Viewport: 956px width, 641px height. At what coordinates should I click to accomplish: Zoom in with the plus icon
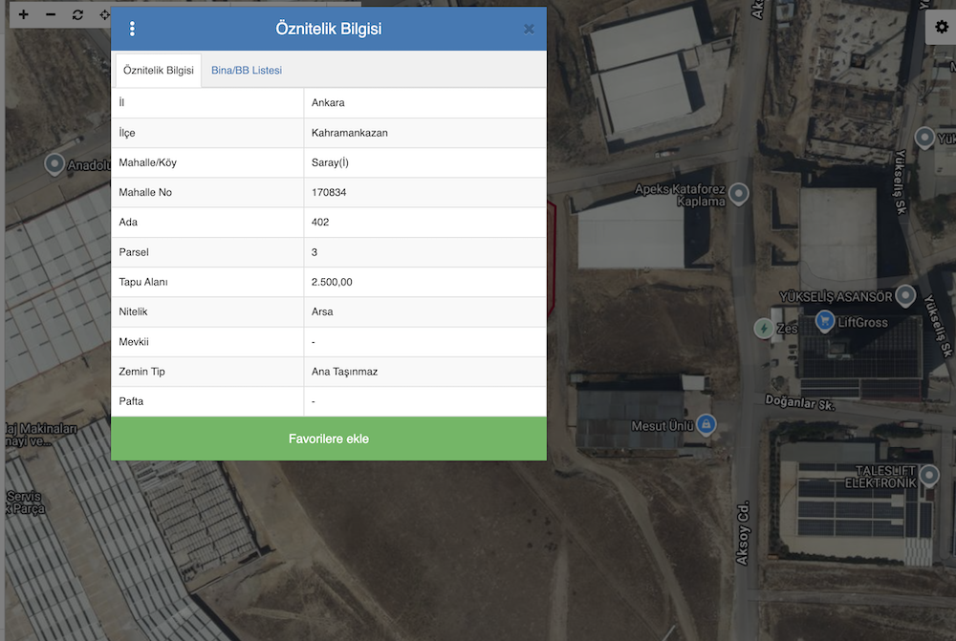[23, 14]
